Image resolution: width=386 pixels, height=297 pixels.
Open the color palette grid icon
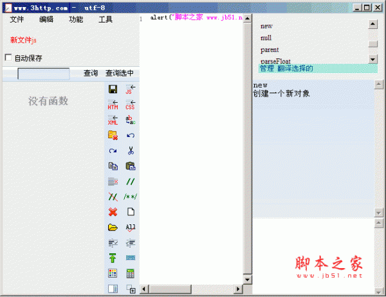click(x=113, y=273)
